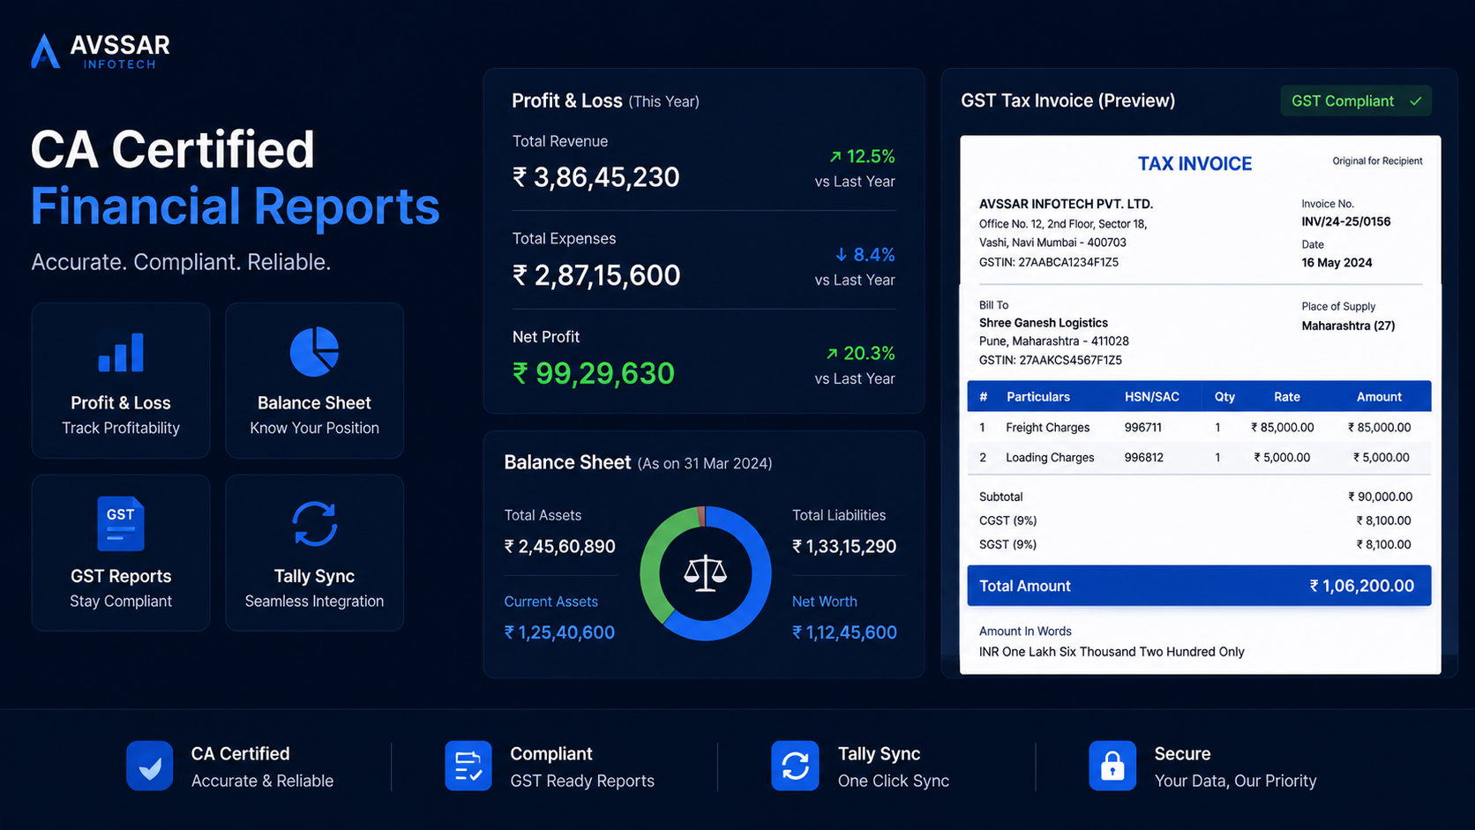Click the Amount column header in invoice

click(x=1379, y=397)
